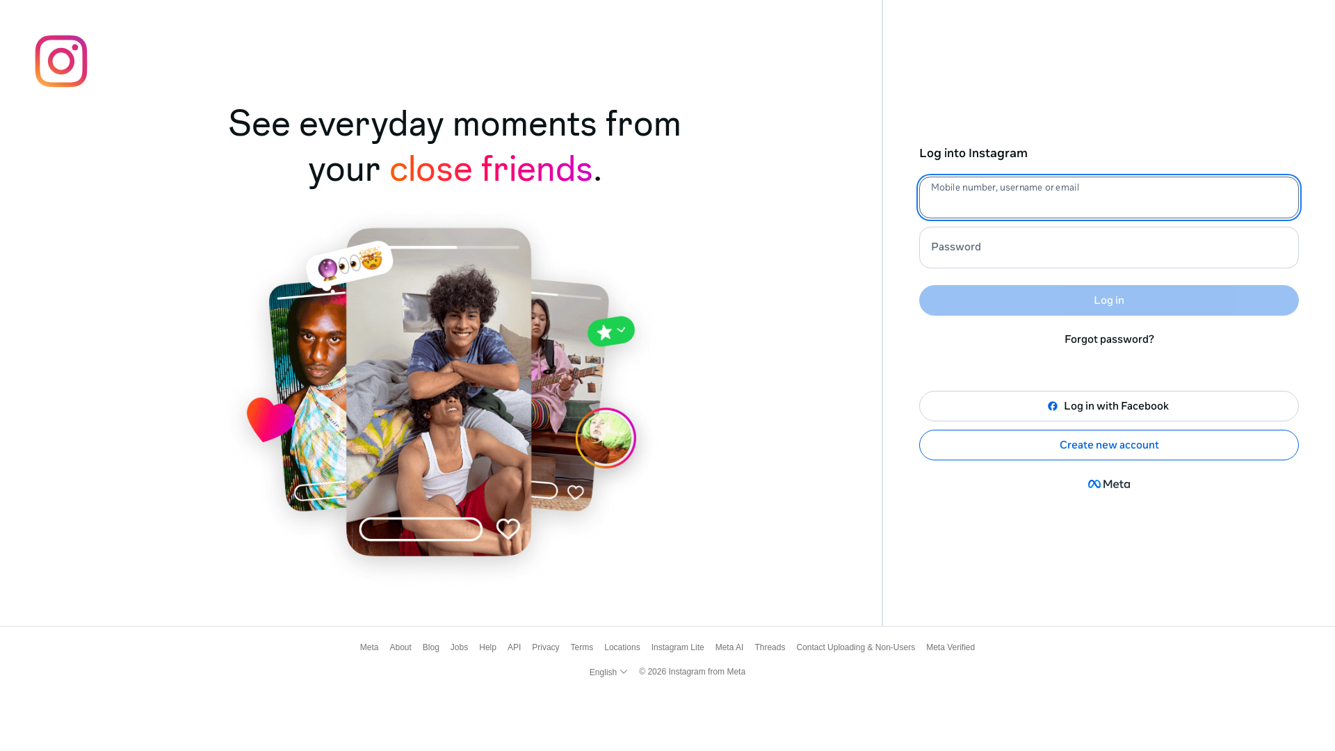Open the Forgot password link
This screenshot has height=751, width=1335.
click(1109, 339)
